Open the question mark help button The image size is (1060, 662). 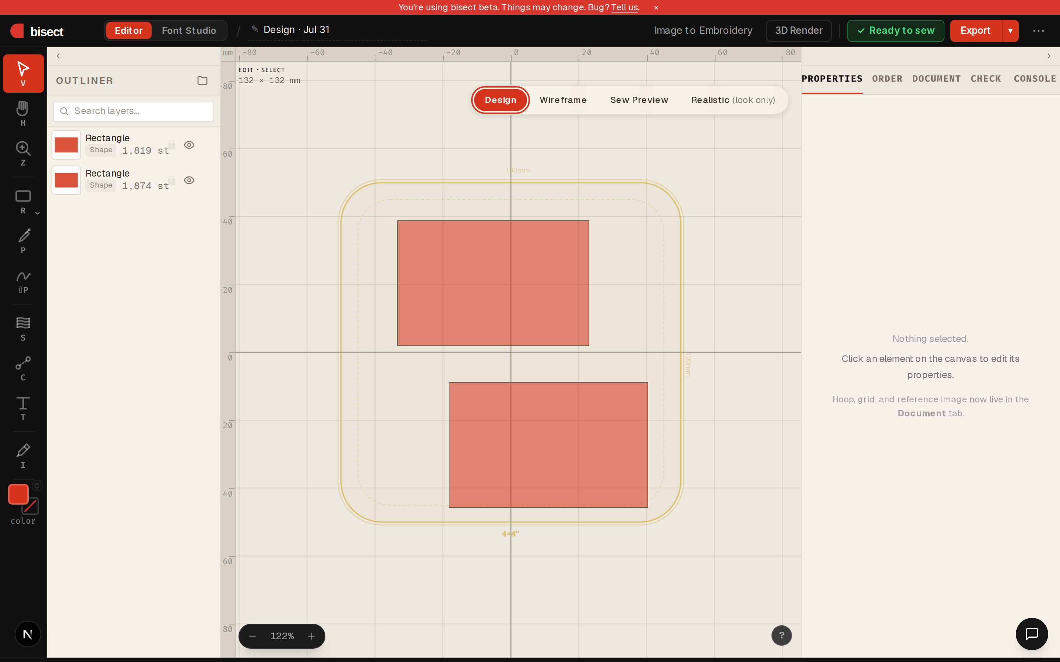(x=781, y=635)
